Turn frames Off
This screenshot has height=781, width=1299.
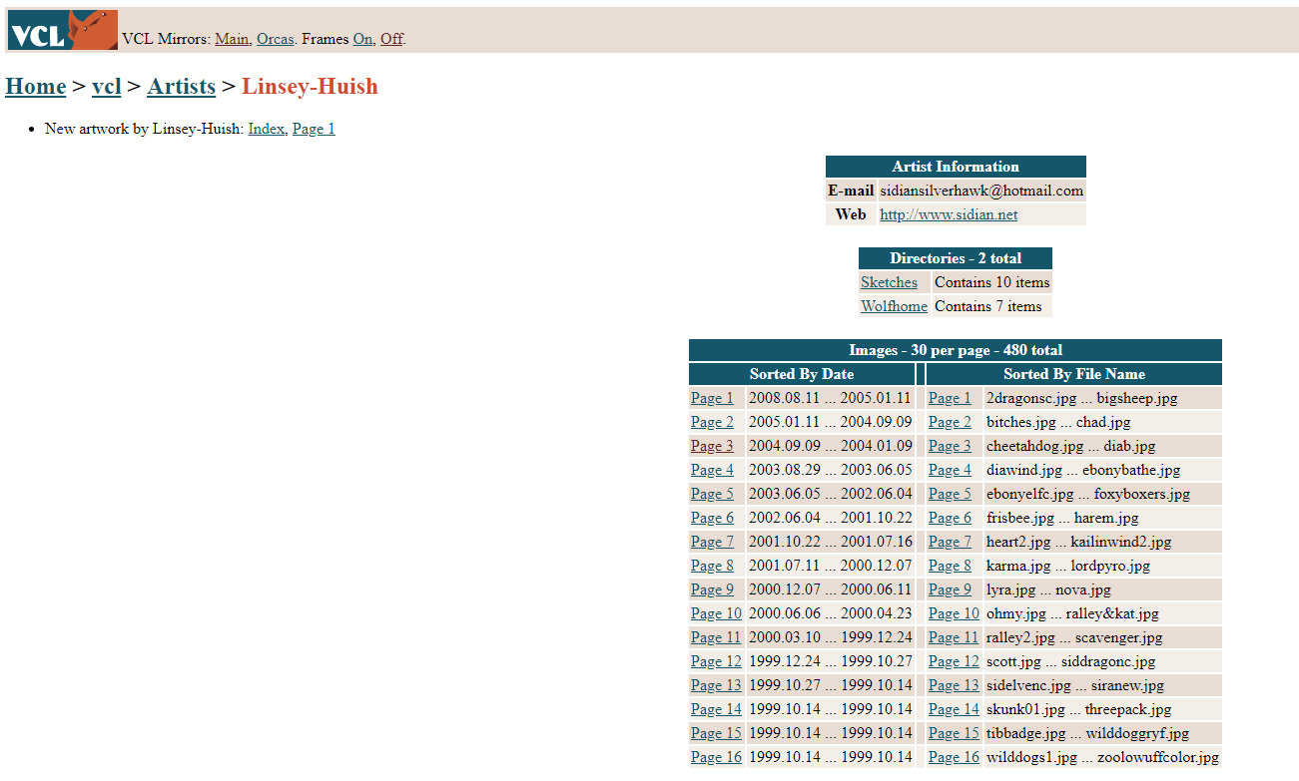(x=391, y=39)
